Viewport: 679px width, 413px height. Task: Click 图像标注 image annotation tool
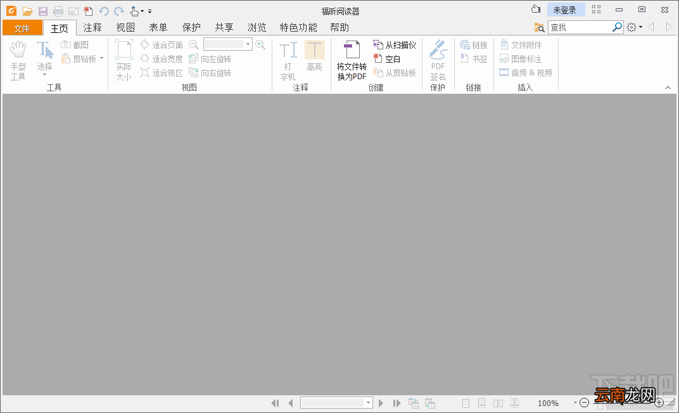pos(521,58)
